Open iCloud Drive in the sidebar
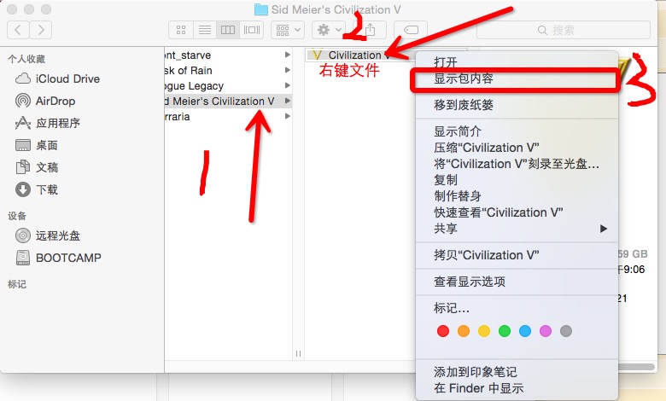 click(x=57, y=79)
